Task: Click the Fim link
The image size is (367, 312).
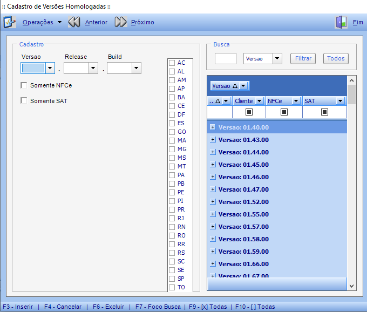Action: coord(358,22)
